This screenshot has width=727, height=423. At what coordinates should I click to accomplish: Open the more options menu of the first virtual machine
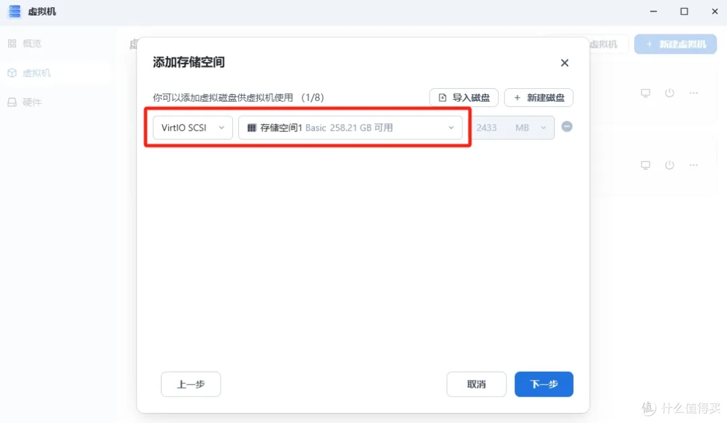693,93
